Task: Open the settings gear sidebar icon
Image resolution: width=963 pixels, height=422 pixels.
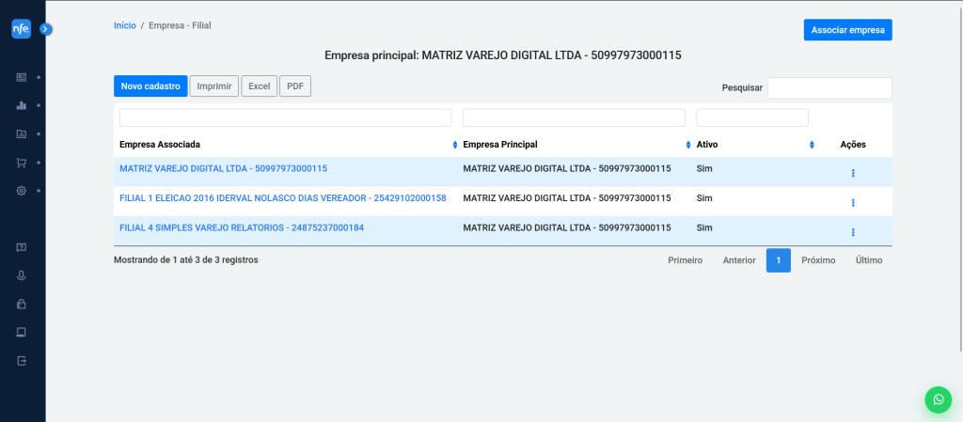Action: point(22,191)
